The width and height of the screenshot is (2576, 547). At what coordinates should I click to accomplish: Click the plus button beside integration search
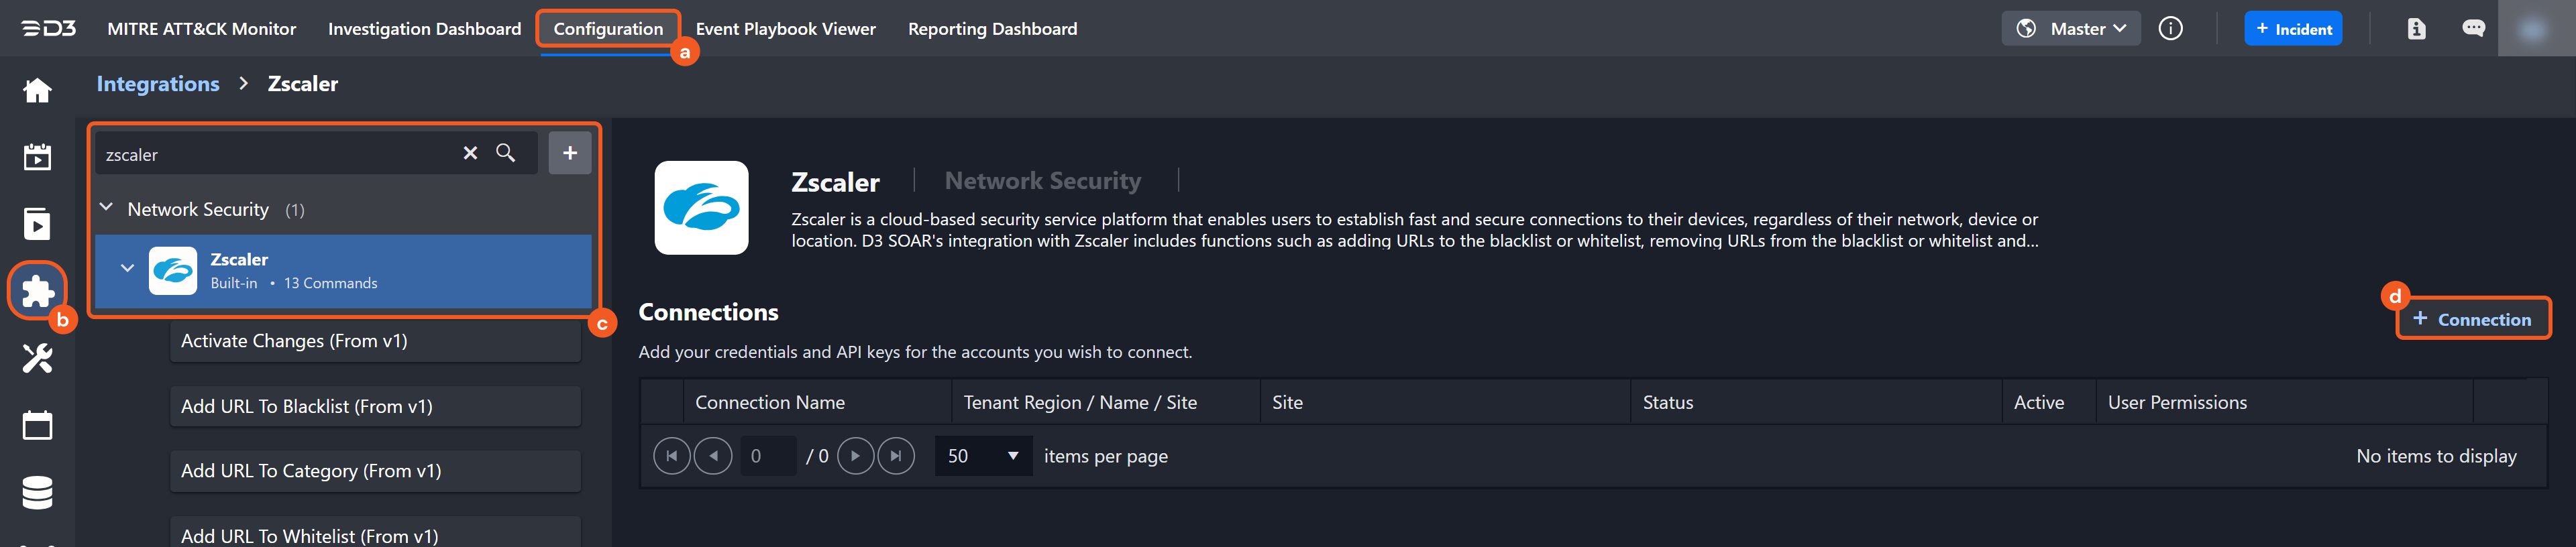(x=570, y=153)
